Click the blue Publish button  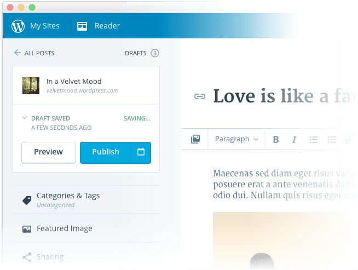(x=106, y=152)
